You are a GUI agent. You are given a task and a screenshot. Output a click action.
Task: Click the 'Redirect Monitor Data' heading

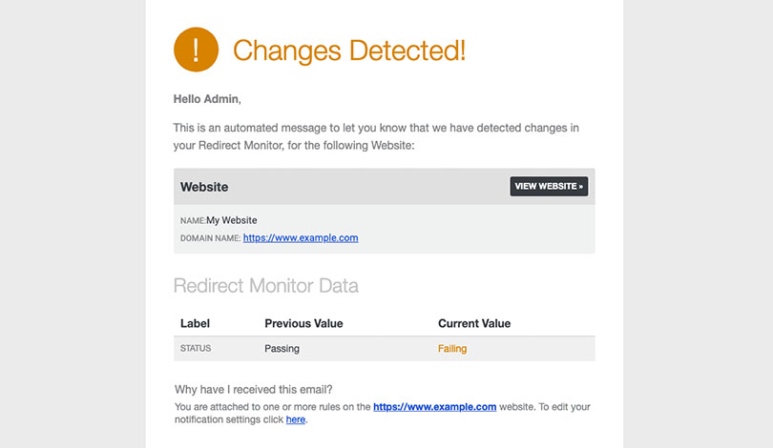tap(265, 286)
